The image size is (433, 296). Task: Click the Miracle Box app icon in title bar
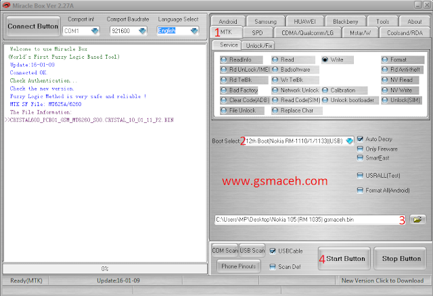[6, 5]
